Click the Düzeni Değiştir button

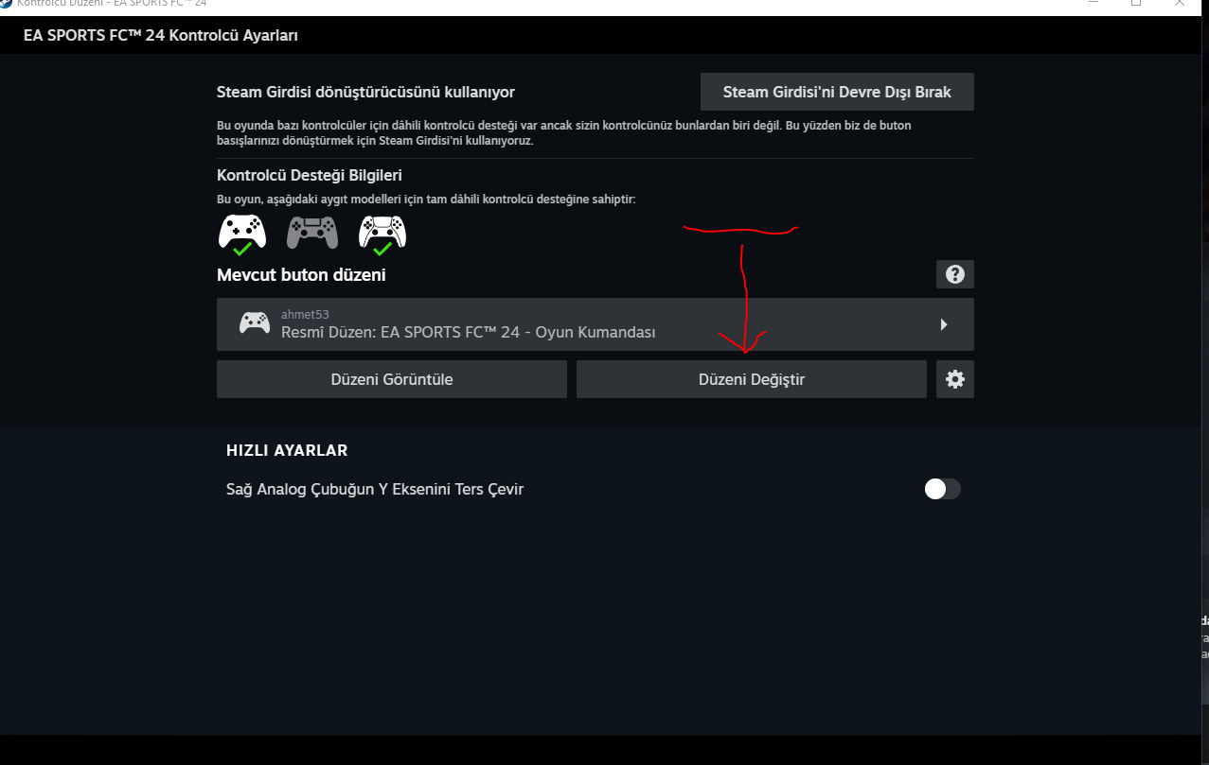click(752, 379)
